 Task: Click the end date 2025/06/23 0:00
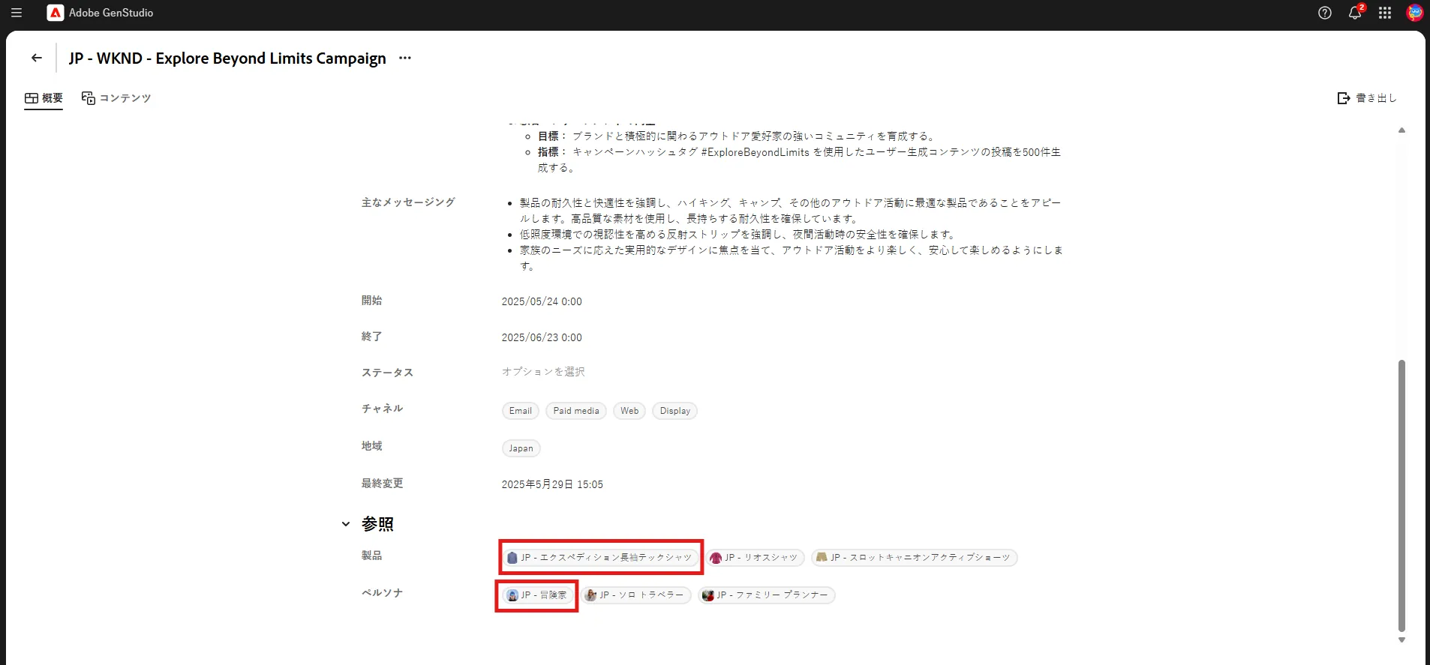click(x=542, y=337)
